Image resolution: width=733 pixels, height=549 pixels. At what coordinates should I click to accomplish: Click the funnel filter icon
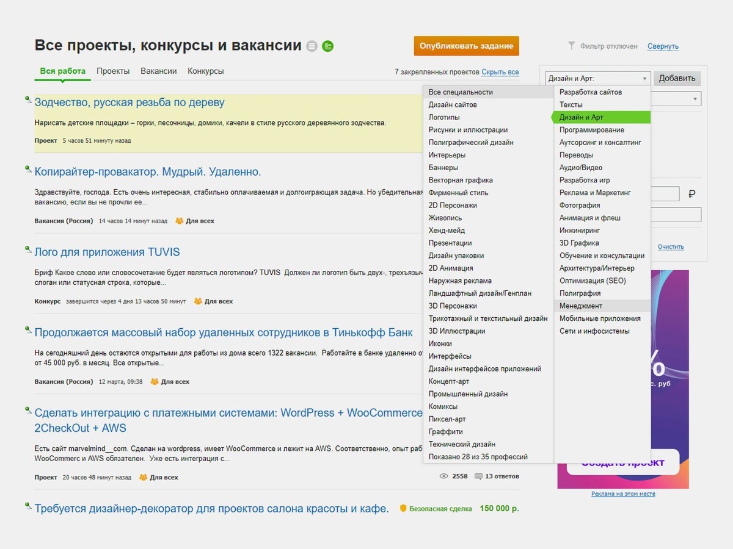[x=572, y=46]
